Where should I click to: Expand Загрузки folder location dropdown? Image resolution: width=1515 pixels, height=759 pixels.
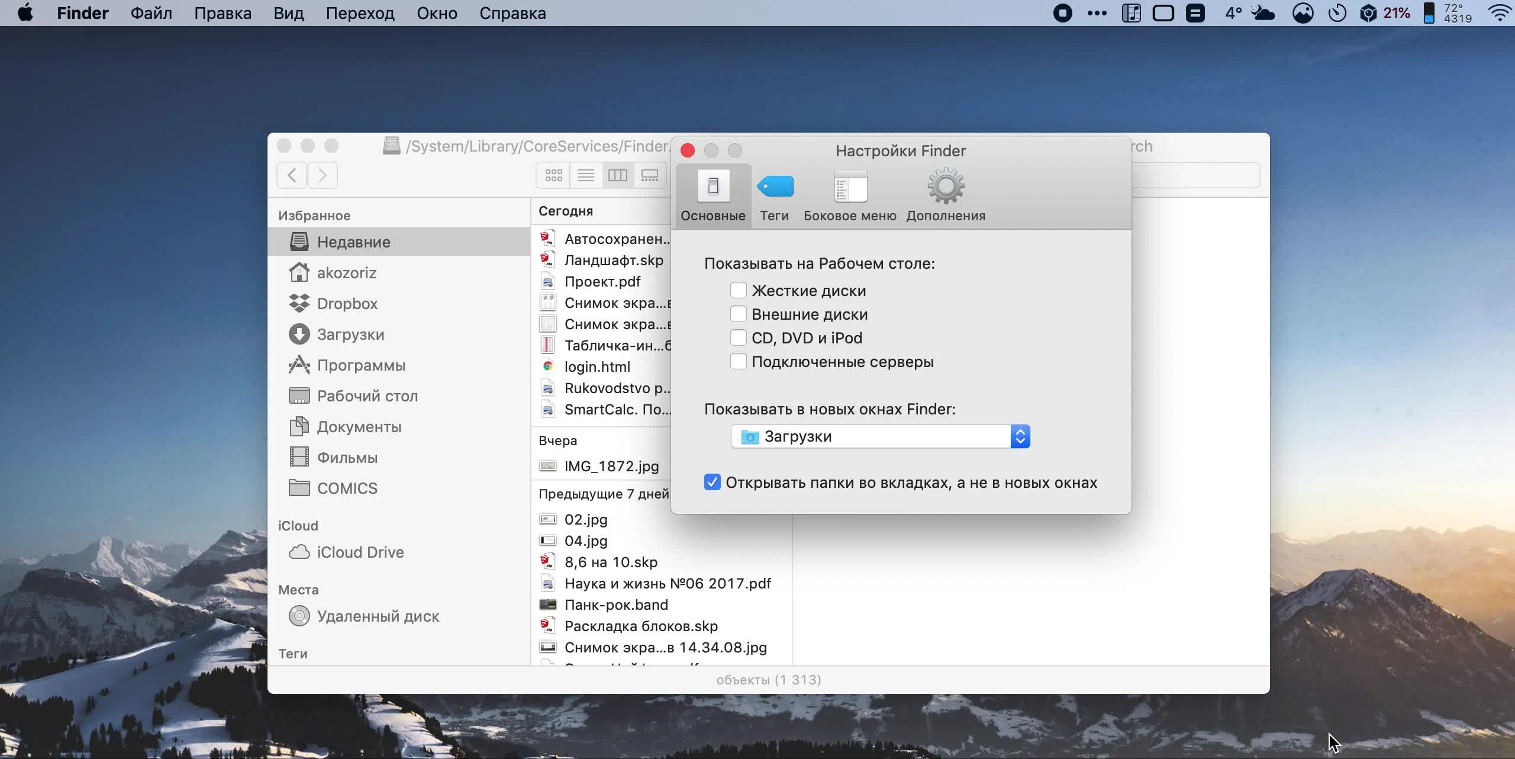pos(1018,436)
